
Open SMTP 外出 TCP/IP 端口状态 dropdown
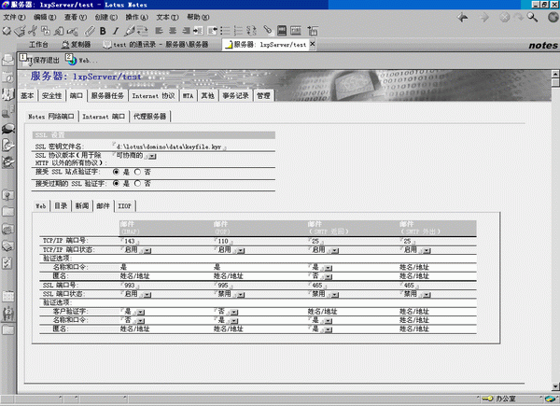point(427,251)
